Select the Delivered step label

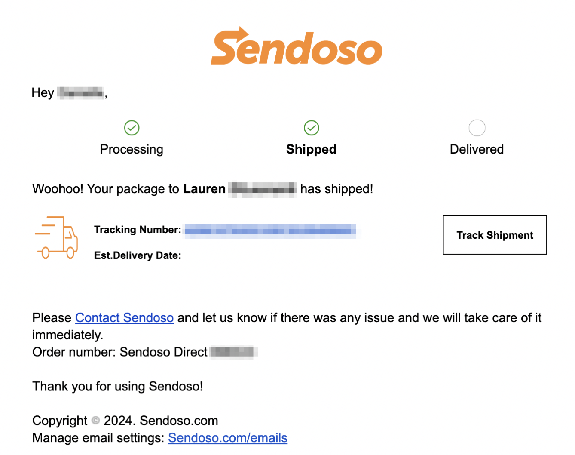pos(477,149)
